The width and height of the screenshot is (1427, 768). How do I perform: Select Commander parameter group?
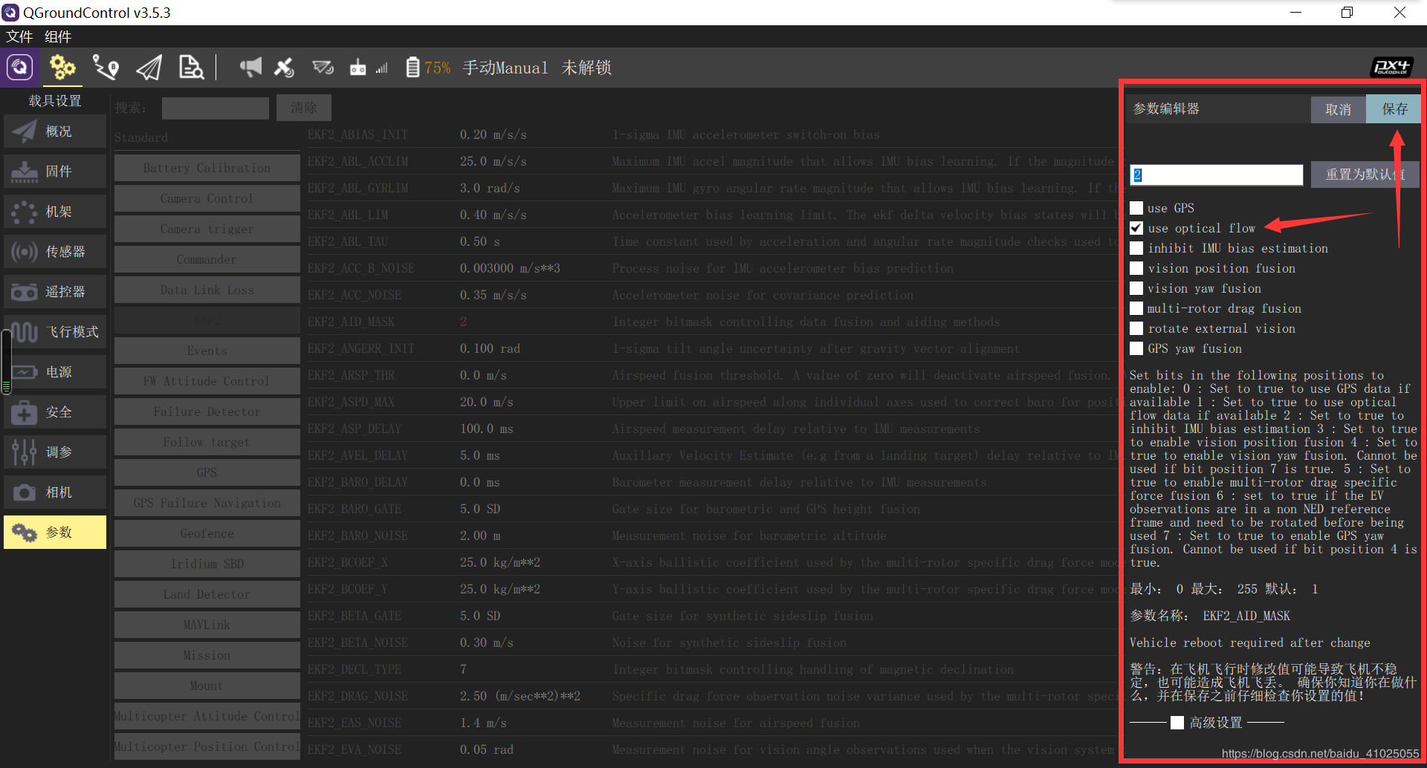pos(207,259)
